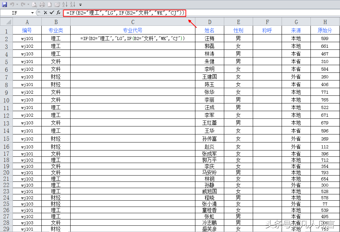Click the Undo icon
The height and width of the screenshot is (232, 340).
(12, 4)
